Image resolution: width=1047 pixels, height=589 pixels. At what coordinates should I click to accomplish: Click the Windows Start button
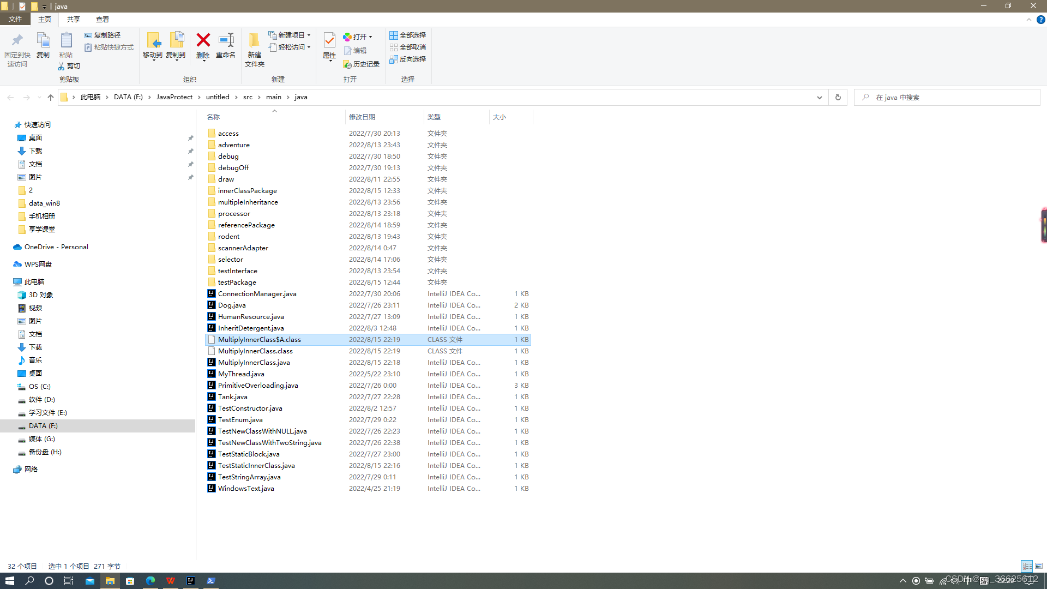point(9,581)
